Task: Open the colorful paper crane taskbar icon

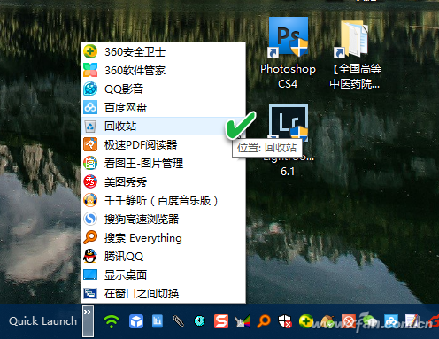Action: (243, 321)
